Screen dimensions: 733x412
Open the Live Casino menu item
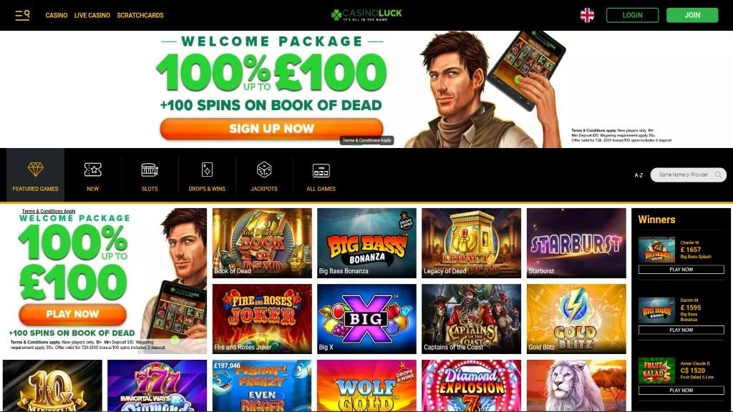[92, 16]
